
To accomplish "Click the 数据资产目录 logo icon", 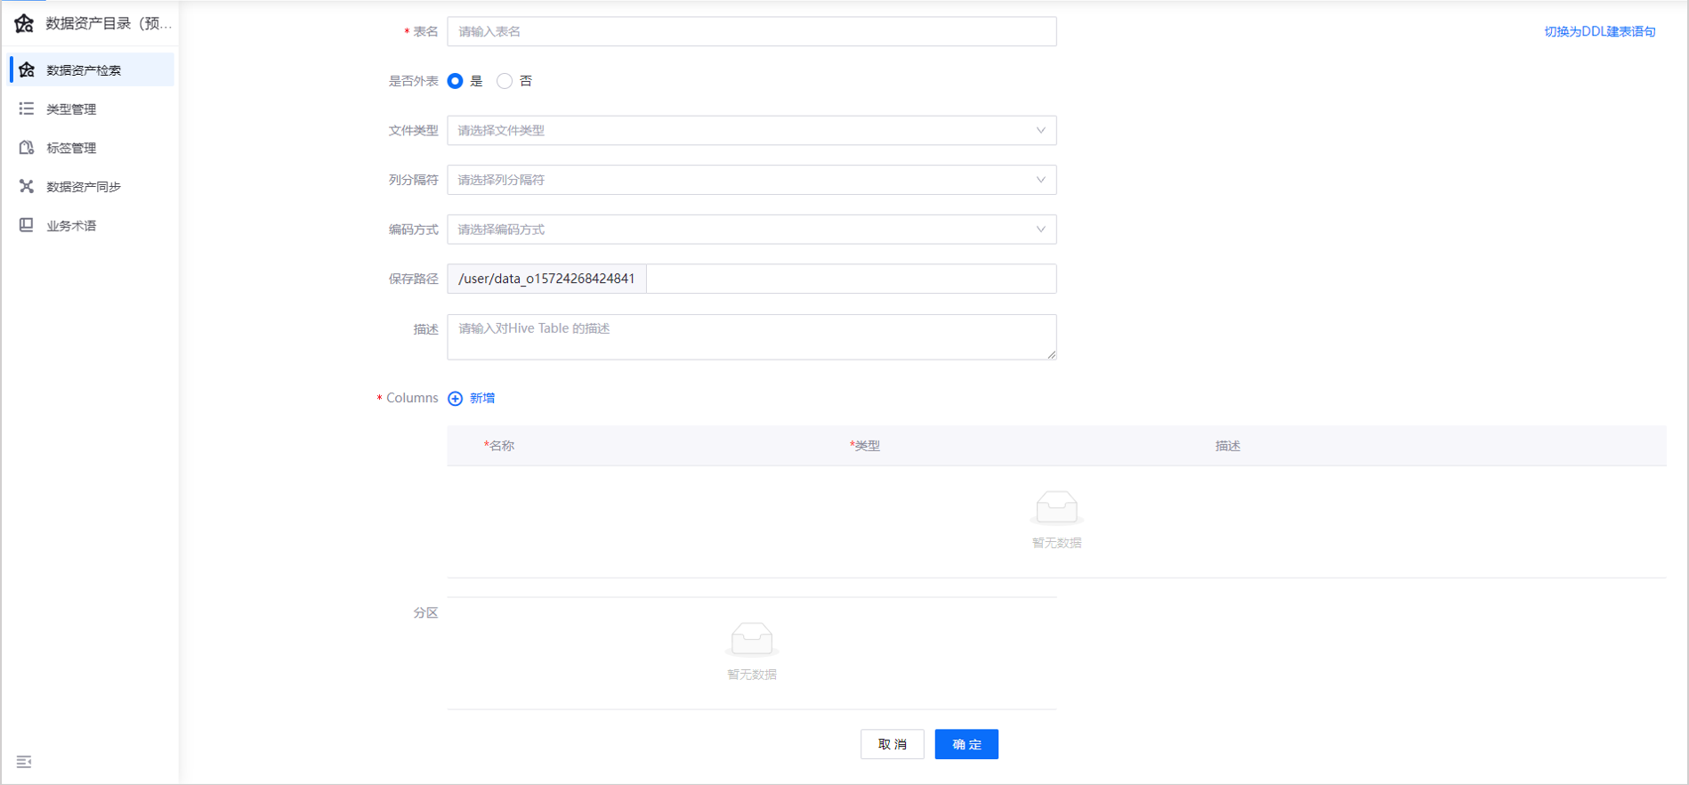I will 24,23.
